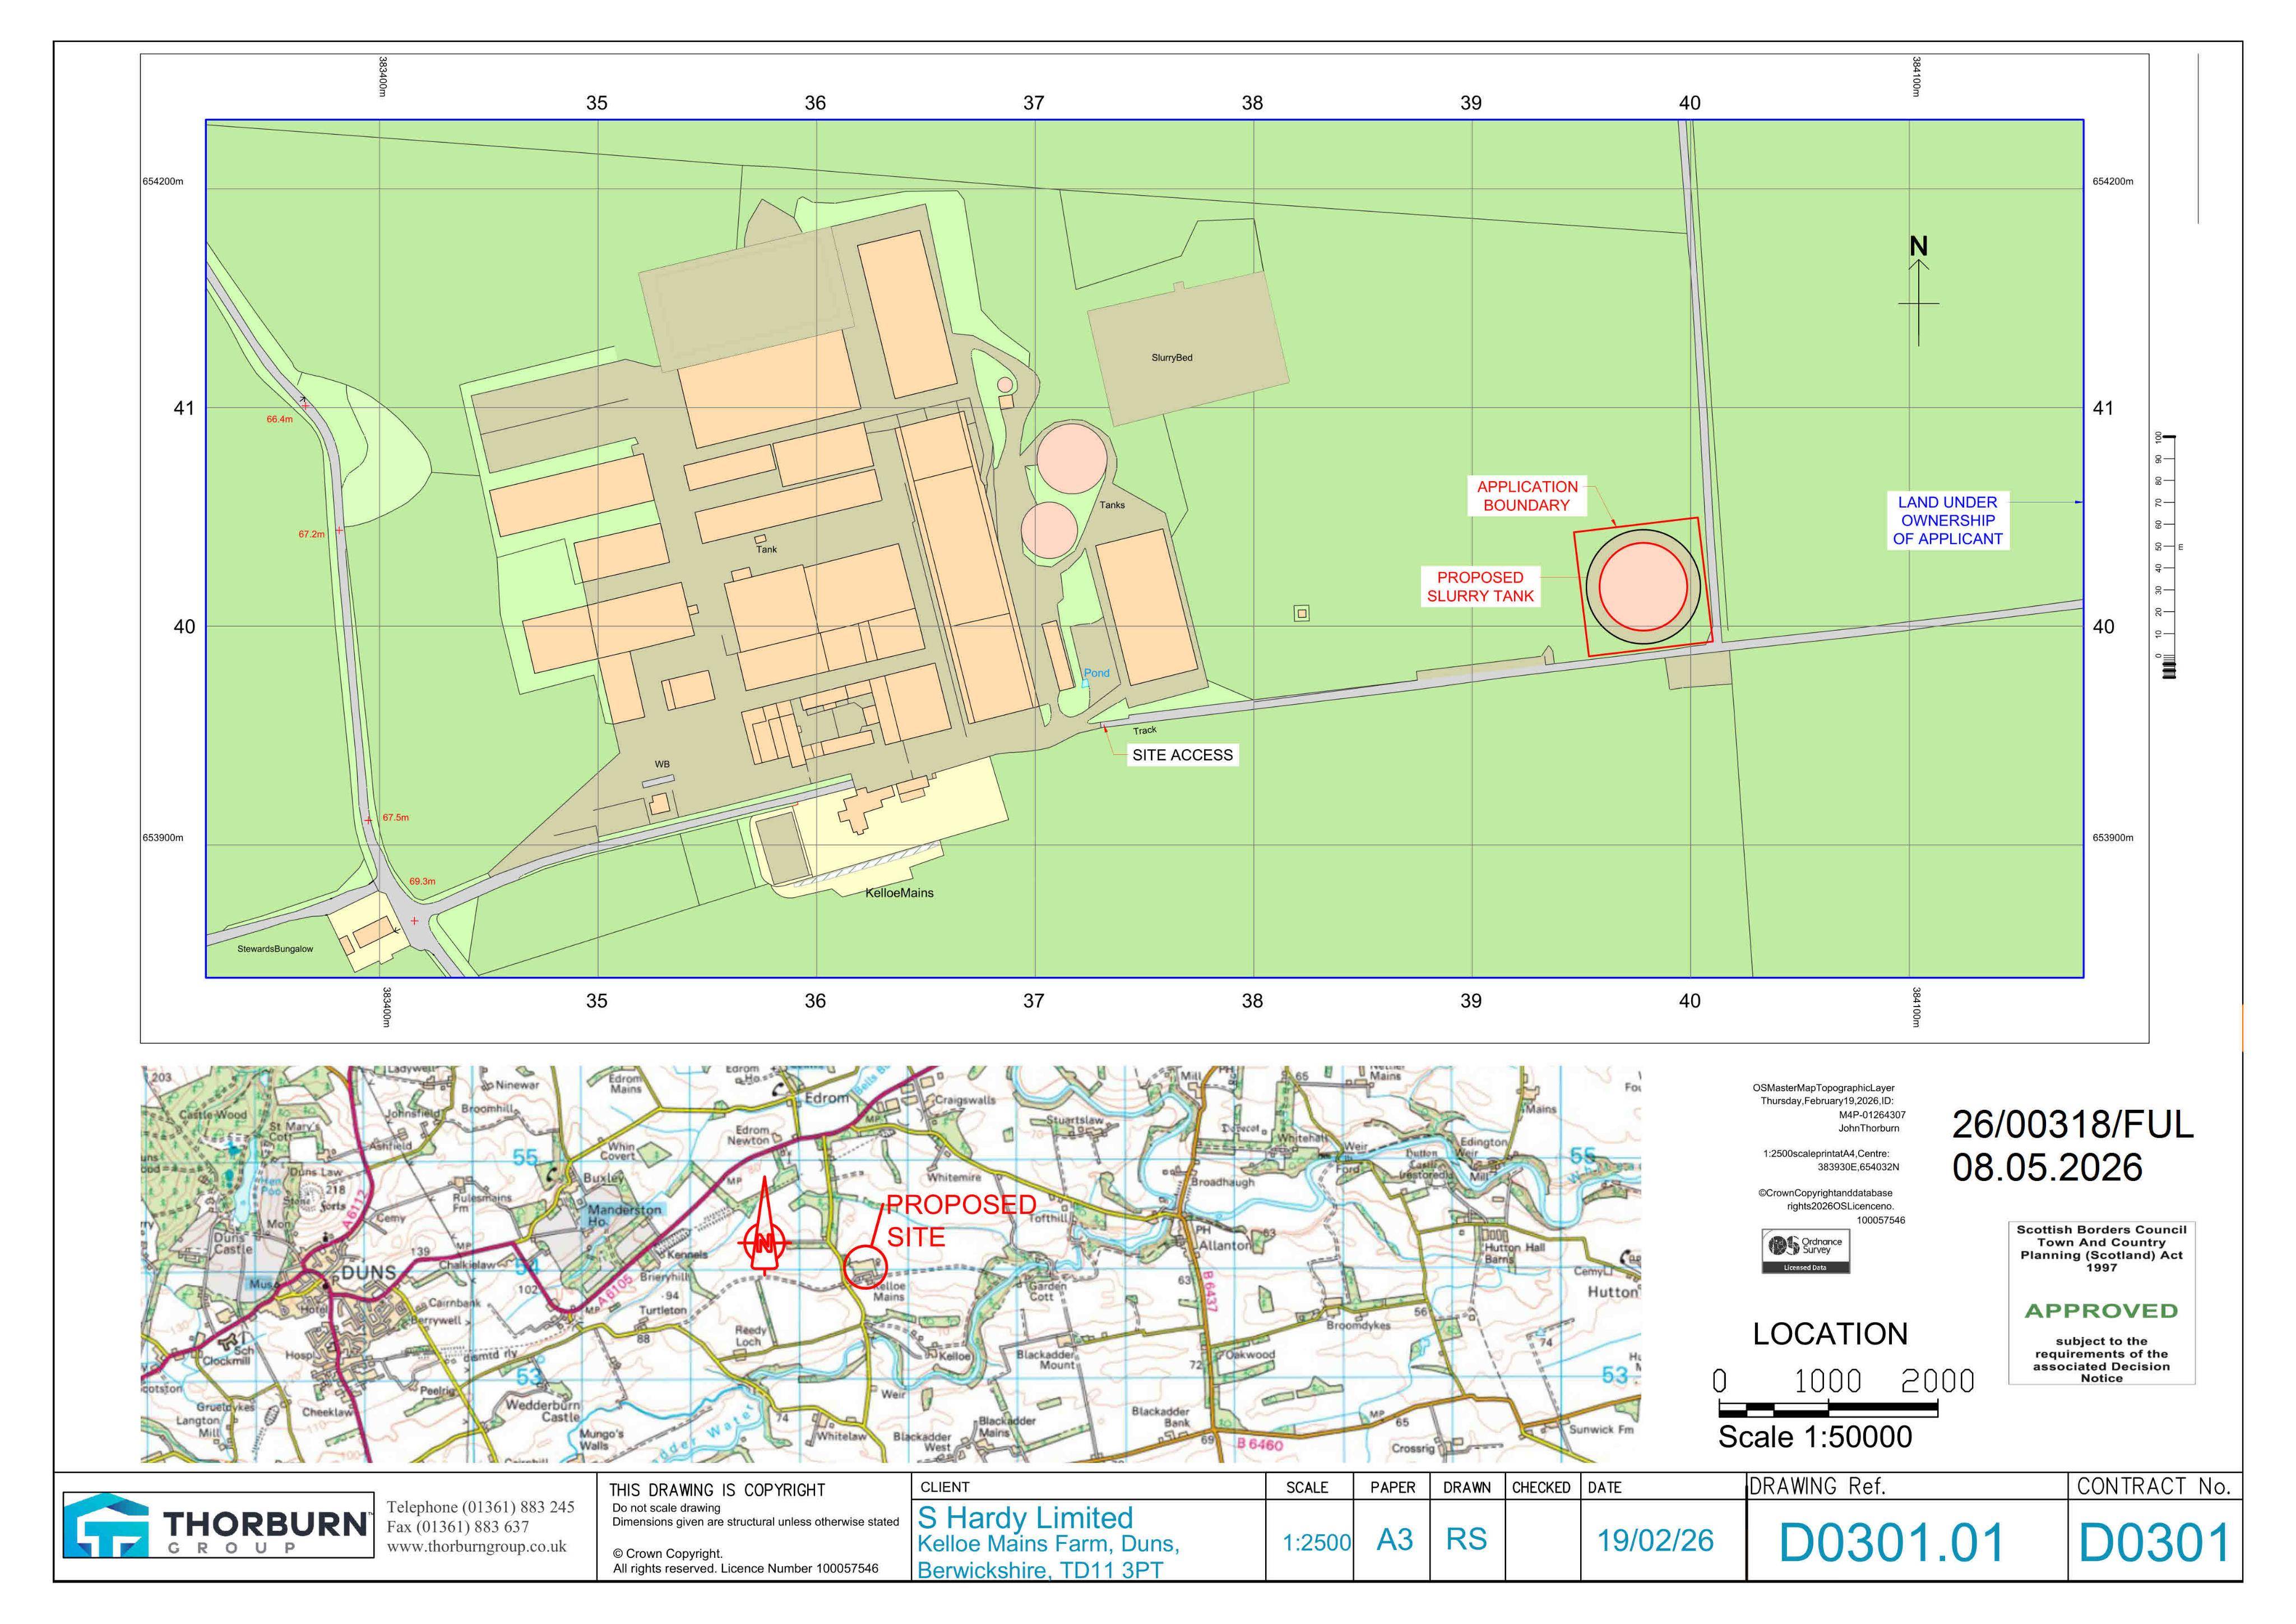Click the spot height '69.3m'
Screen dimensions: 2296x1624
point(422,882)
